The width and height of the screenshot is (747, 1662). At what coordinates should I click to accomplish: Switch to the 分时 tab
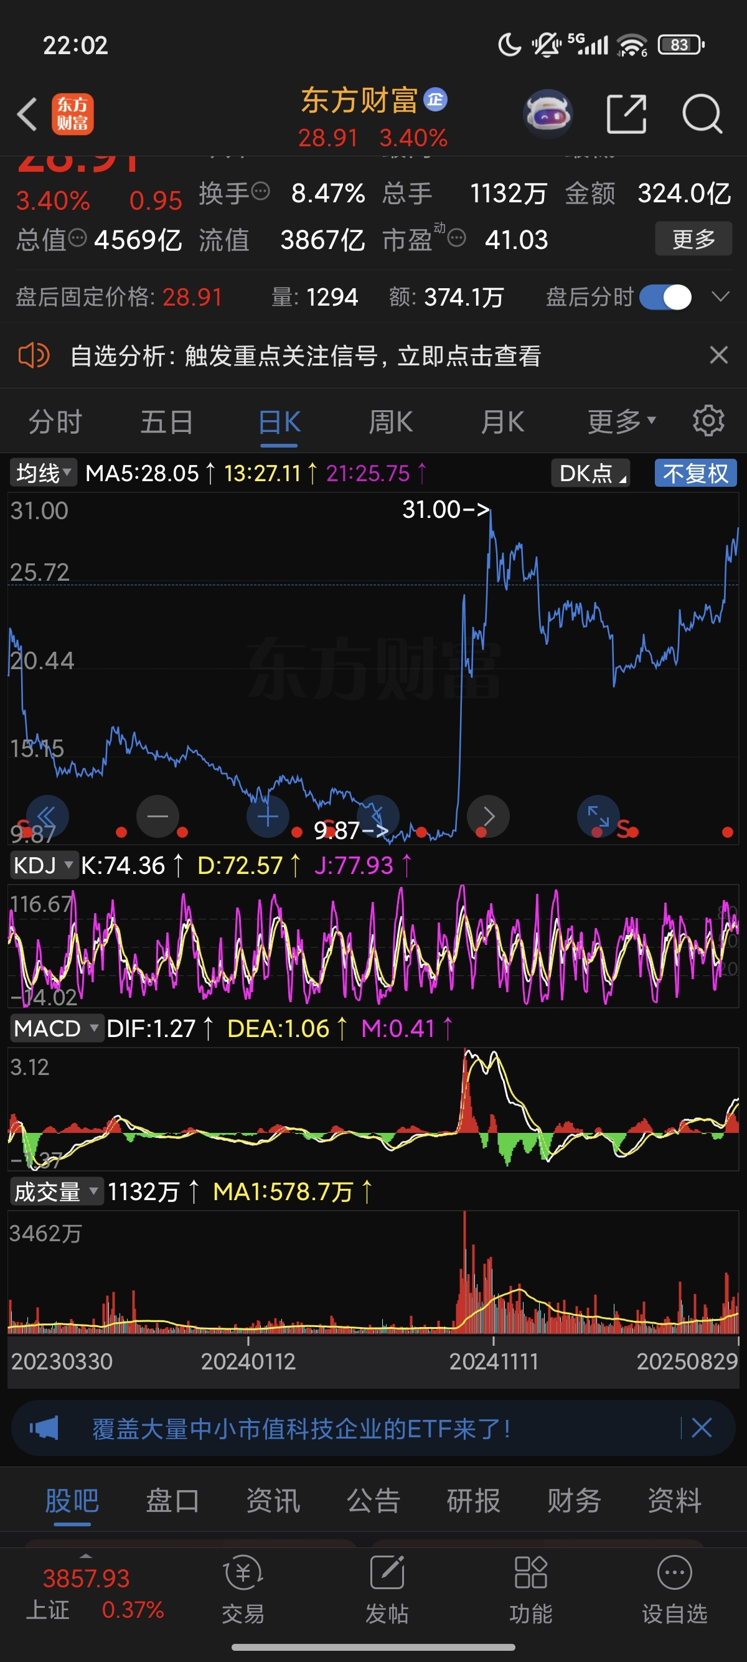click(x=55, y=422)
